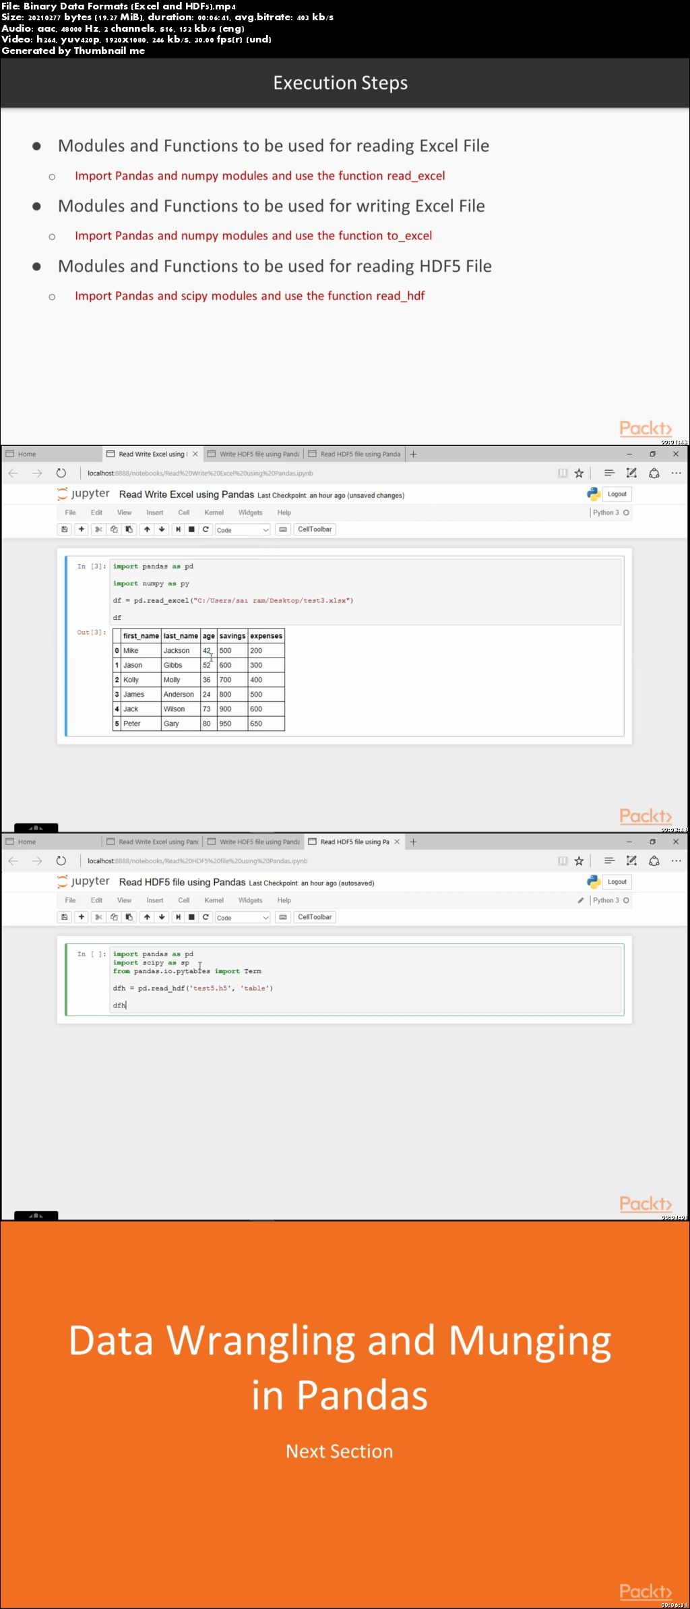Run the cell in Read HDF5 notebook
The image size is (690, 1609).
pos(178,917)
